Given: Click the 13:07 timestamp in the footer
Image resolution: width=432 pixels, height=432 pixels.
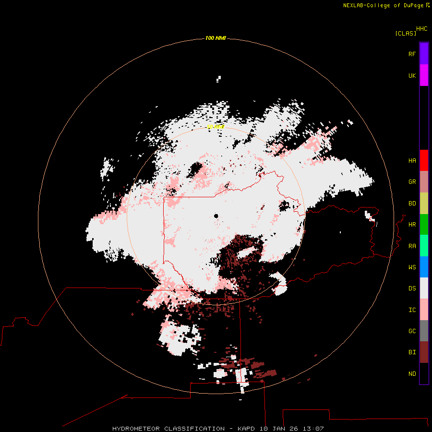Looking at the screenshot, I should [313, 429].
